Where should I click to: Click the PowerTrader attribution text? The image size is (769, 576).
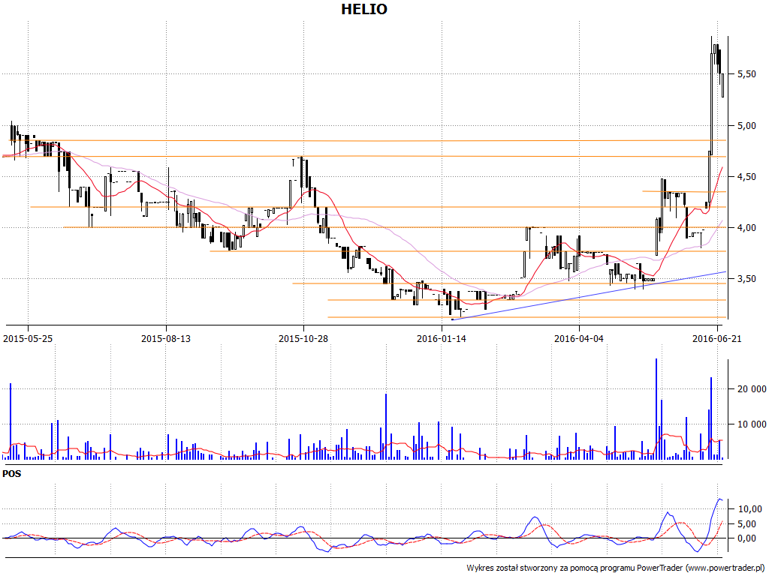point(616,568)
